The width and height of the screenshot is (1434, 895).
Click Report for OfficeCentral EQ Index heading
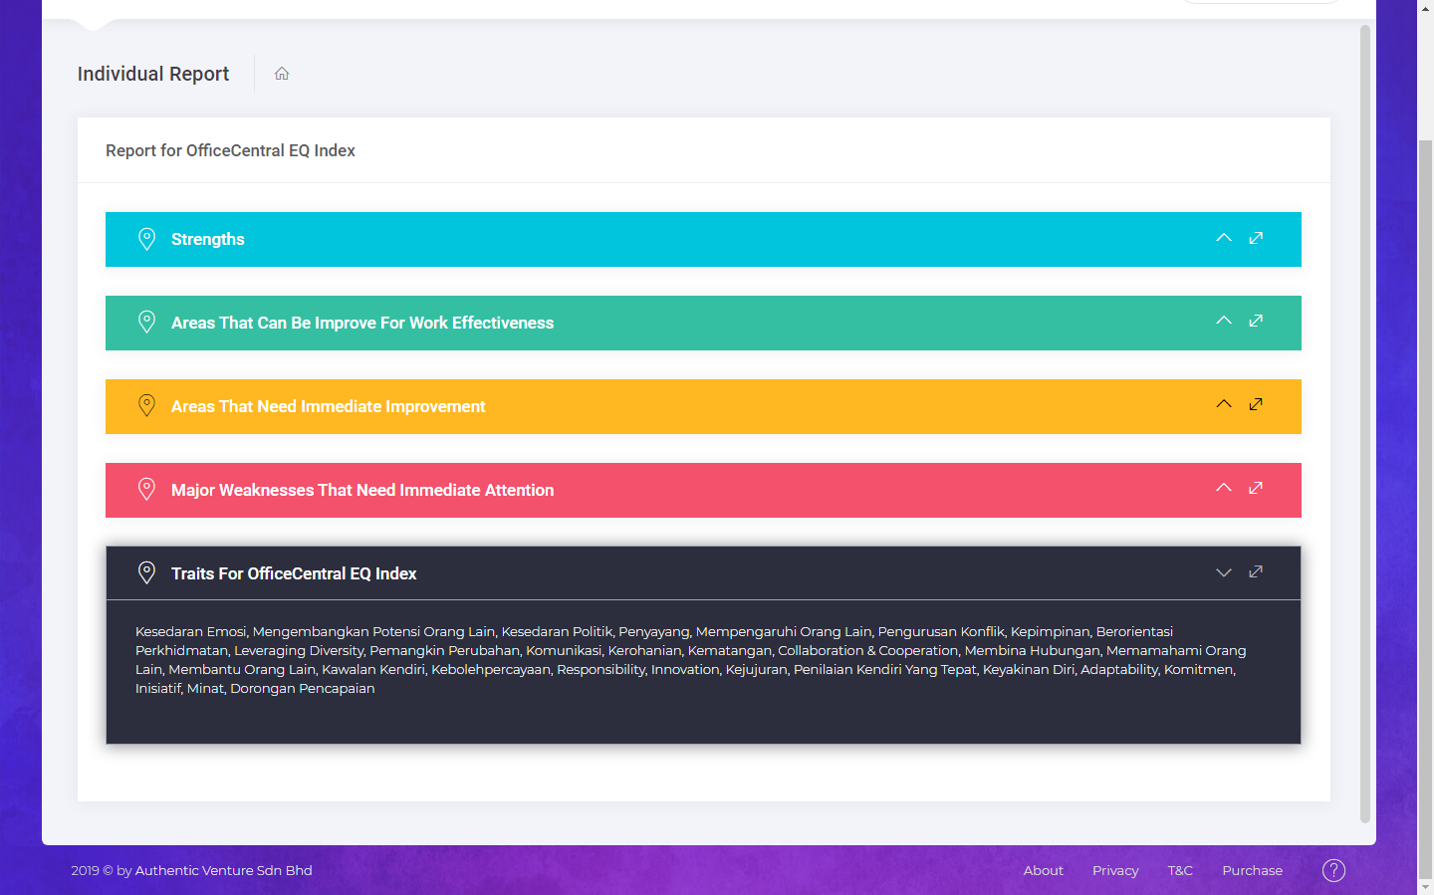(x=230, y=150)
